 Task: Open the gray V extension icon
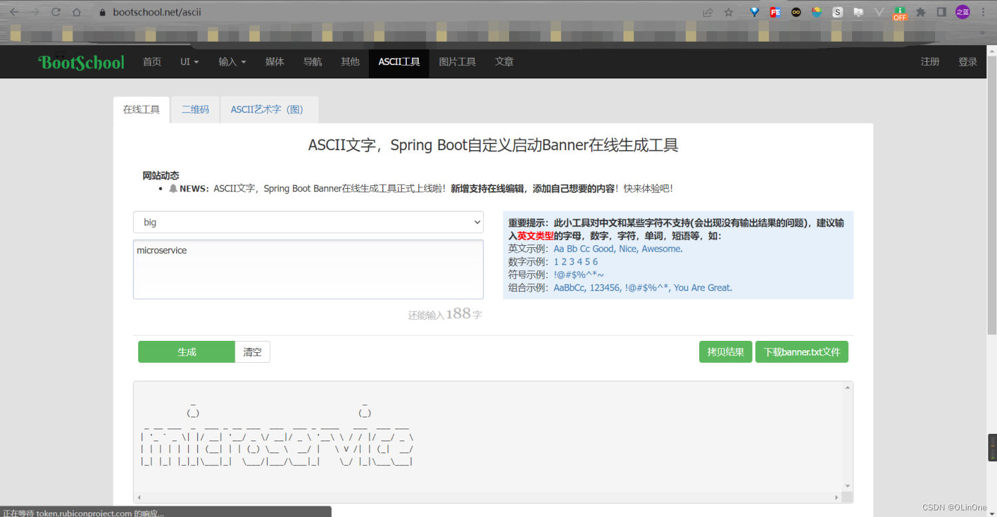[879, 12]
